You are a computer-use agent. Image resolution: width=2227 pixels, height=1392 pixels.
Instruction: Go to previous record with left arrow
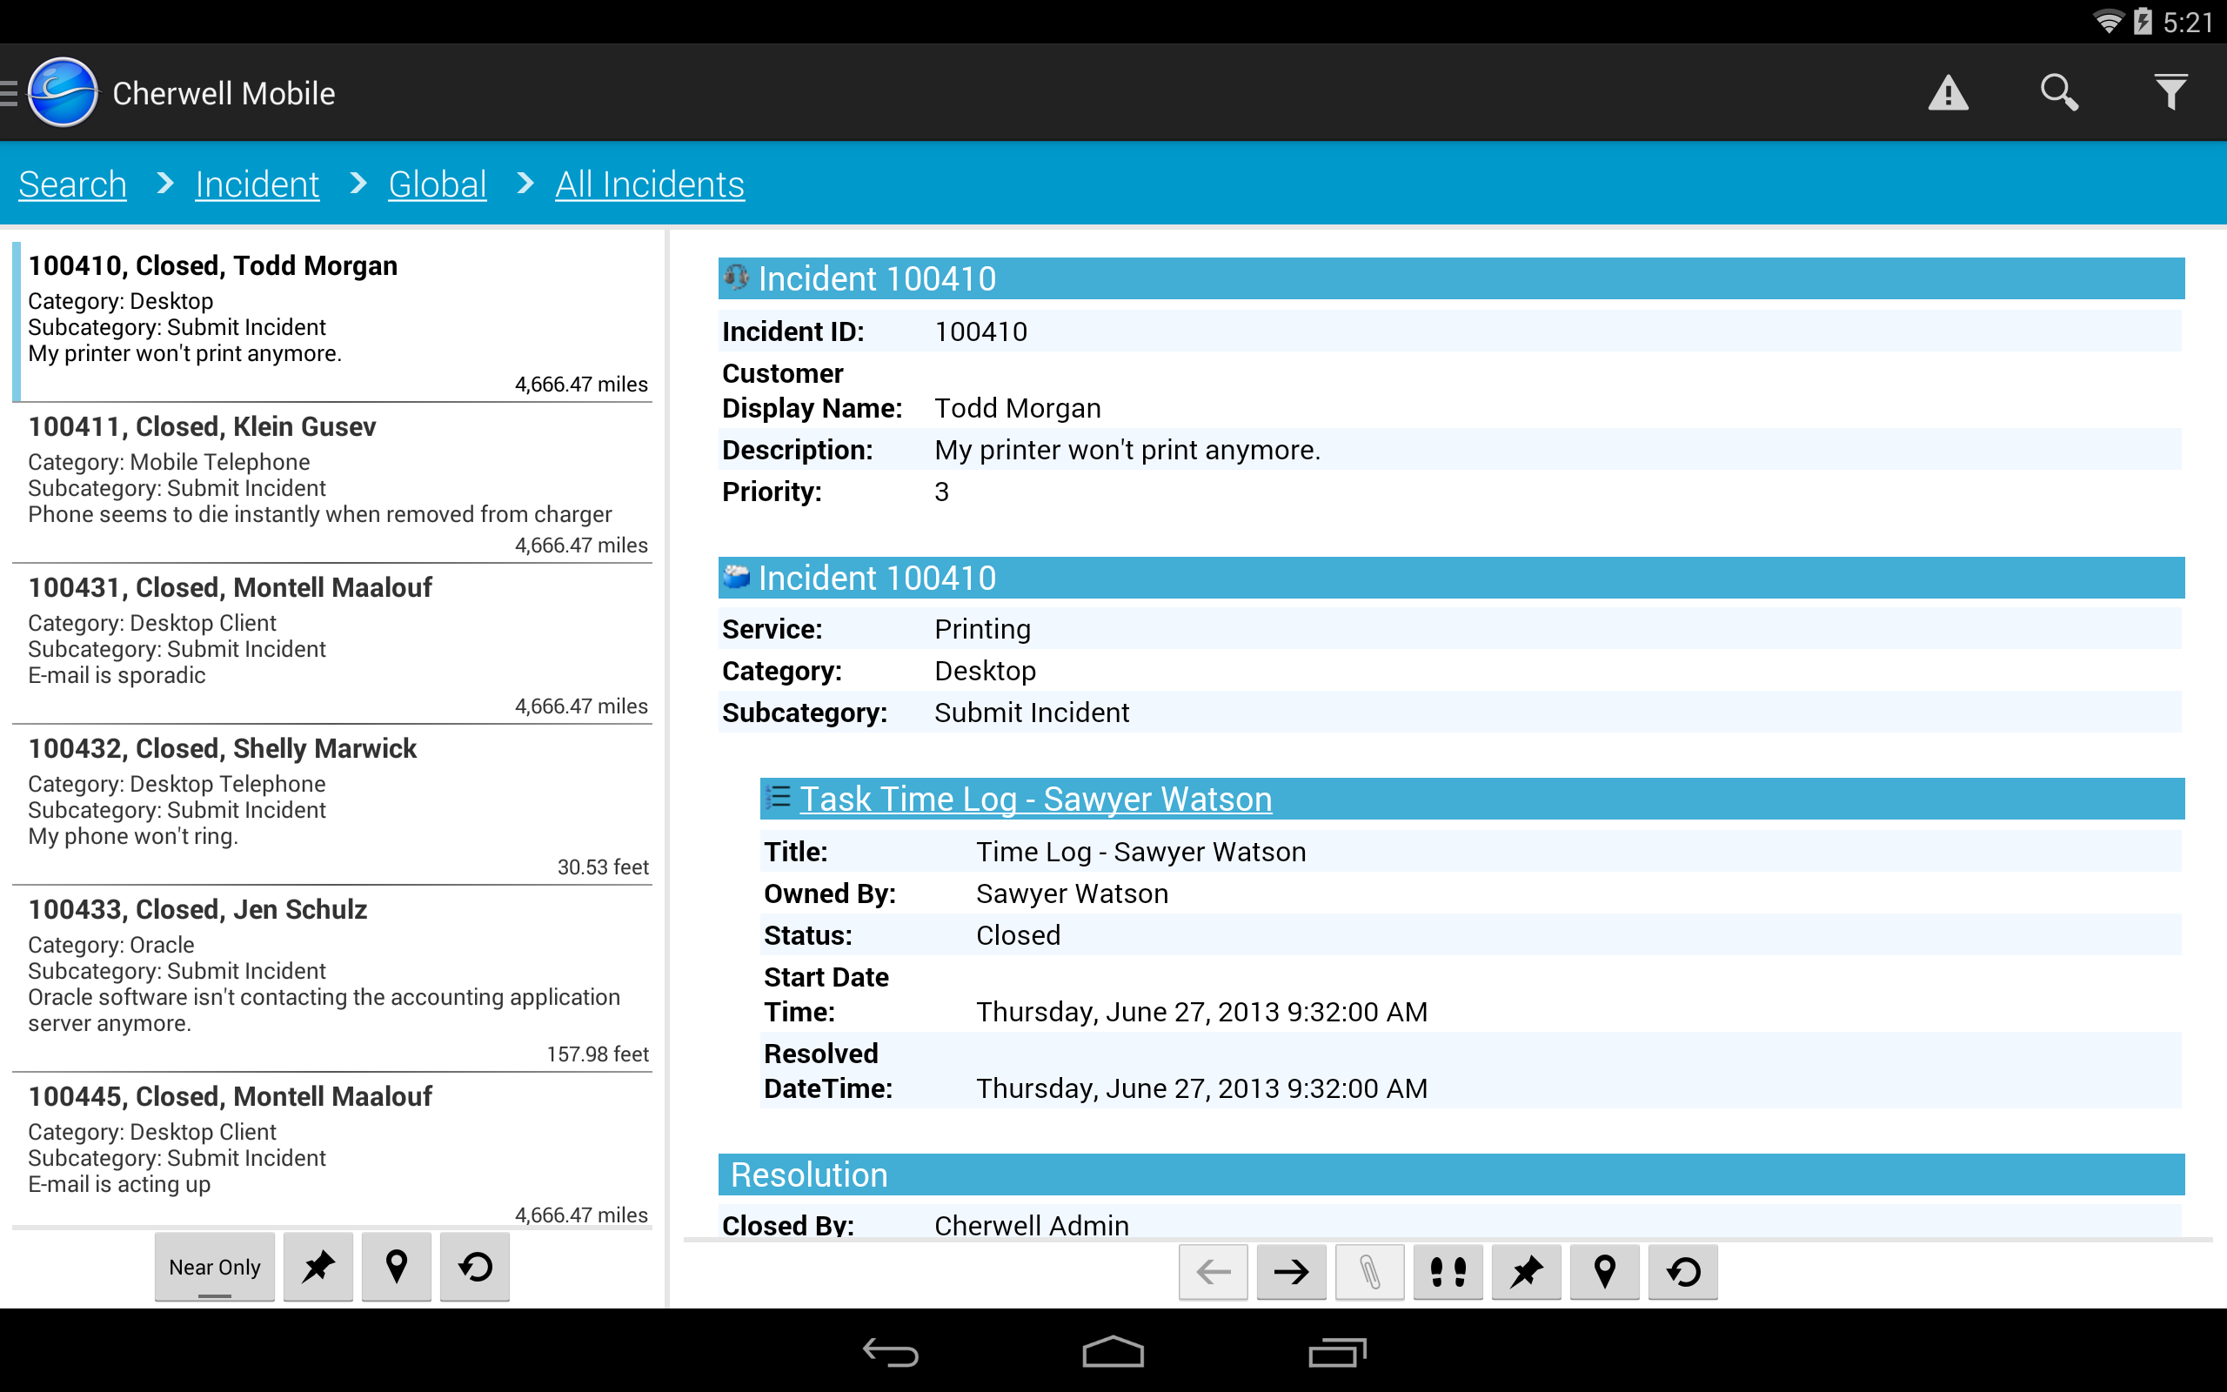point(1213,1271)
